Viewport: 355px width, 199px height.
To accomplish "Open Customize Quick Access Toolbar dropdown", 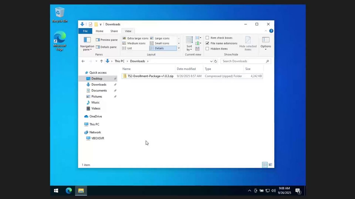I will (x=100, y=24).
